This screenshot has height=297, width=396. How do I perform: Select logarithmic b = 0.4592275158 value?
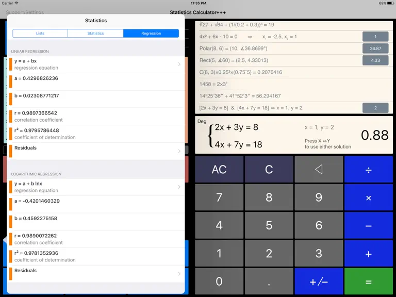click(96, 222)
